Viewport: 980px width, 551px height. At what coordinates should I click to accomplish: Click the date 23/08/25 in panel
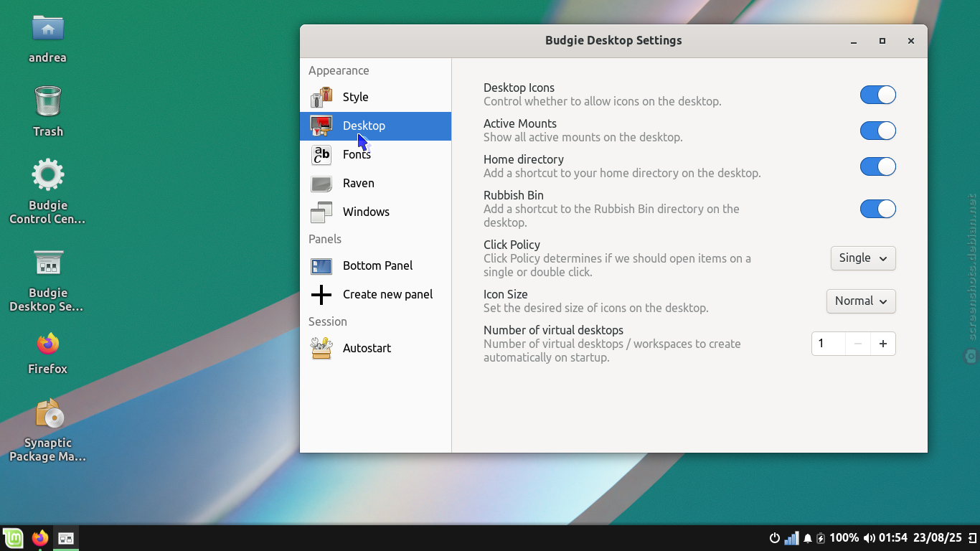938,538
